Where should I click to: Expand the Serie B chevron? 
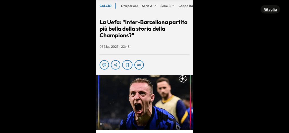click(173, 6)
